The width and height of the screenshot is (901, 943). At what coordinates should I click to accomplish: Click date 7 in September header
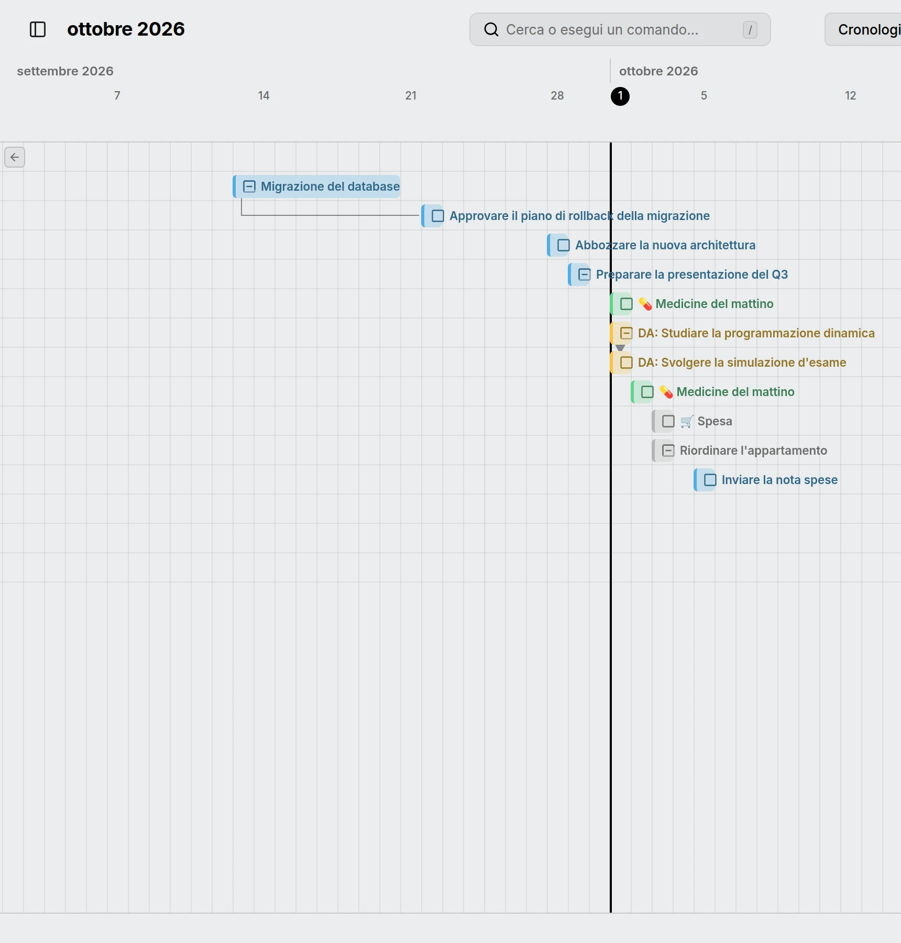(117, 95)
